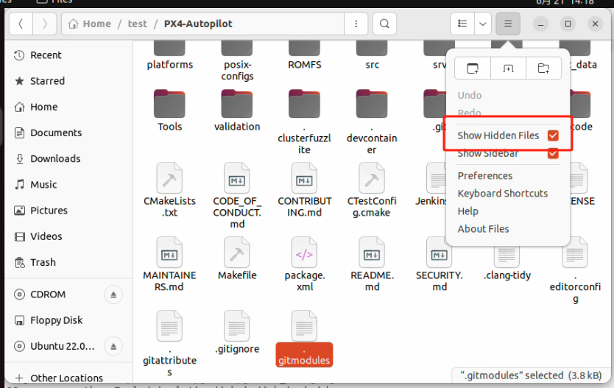Toggle the Show Hidden Files checkbox
Viewport: 614px width, 388px height.
(553, 135)
